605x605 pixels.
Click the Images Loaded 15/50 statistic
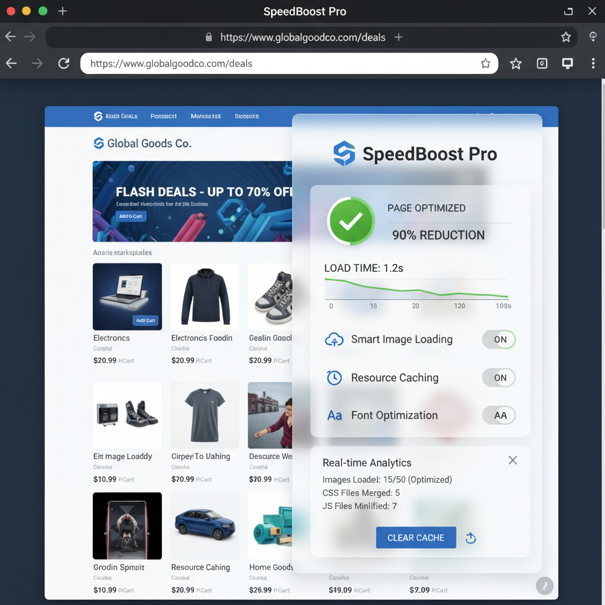[x=387, y=480]
